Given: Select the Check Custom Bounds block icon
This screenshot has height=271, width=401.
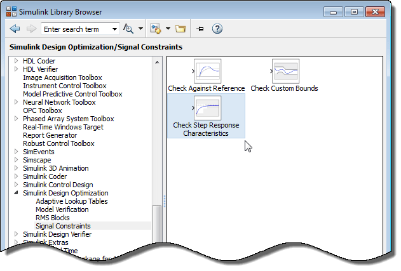Looking at the screenshot, I should (x=286, y=71).
